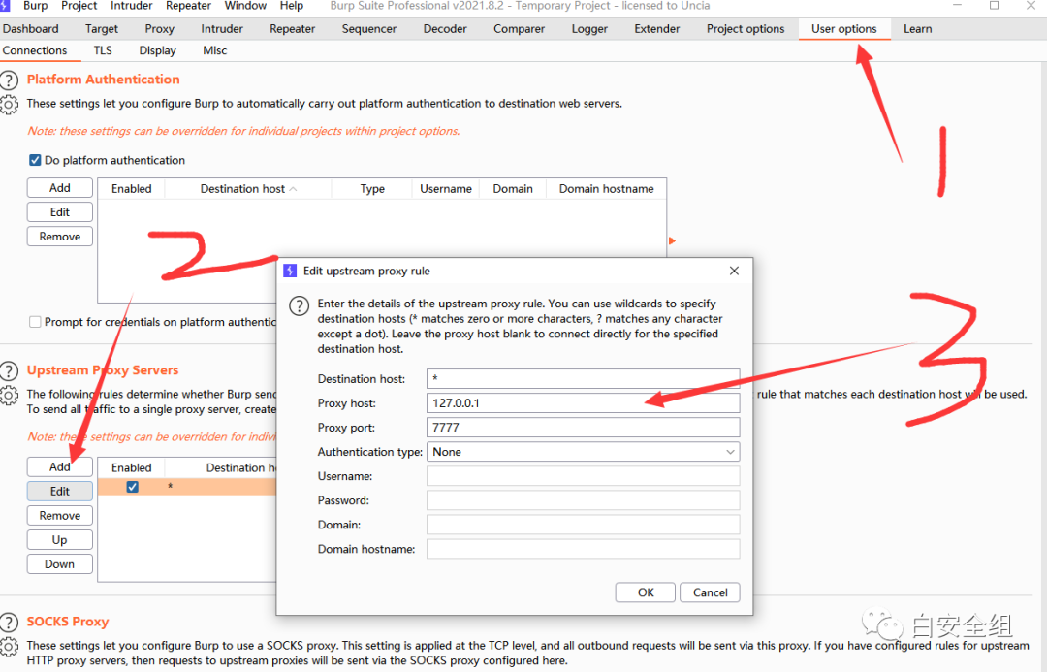1047x672 pixels.
Task: Uncheck Do platform authentication
Action: click(35, 160)
